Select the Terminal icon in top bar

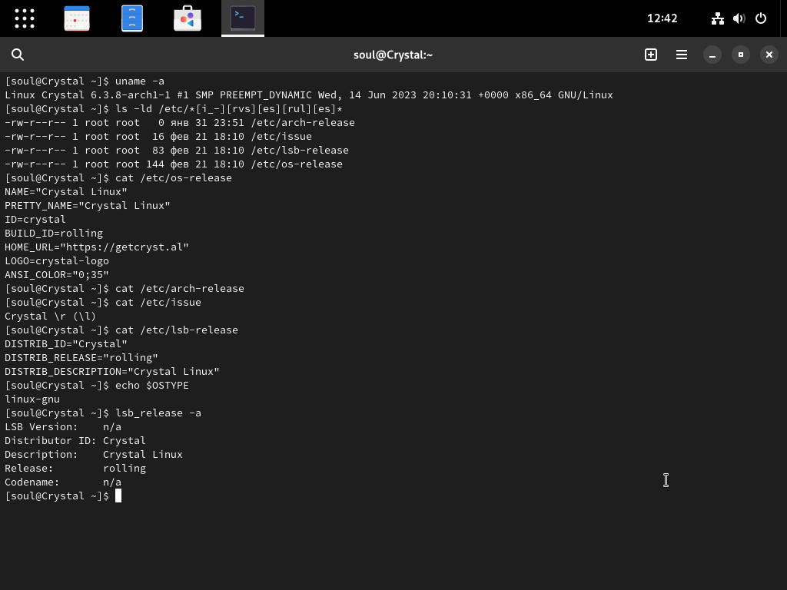(243, 18)
